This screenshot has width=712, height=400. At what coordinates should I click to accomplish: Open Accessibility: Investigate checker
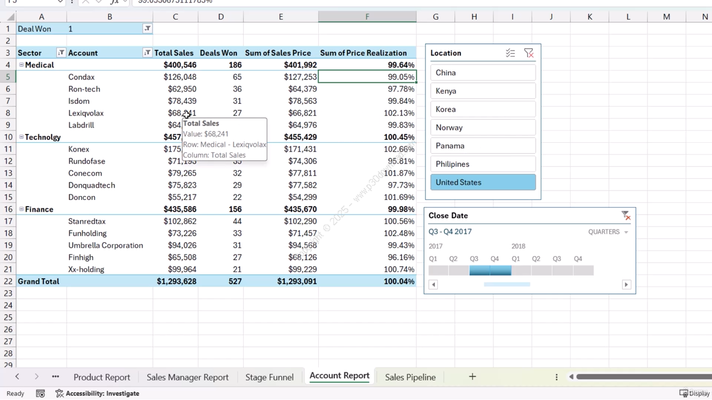pos(97,393)
